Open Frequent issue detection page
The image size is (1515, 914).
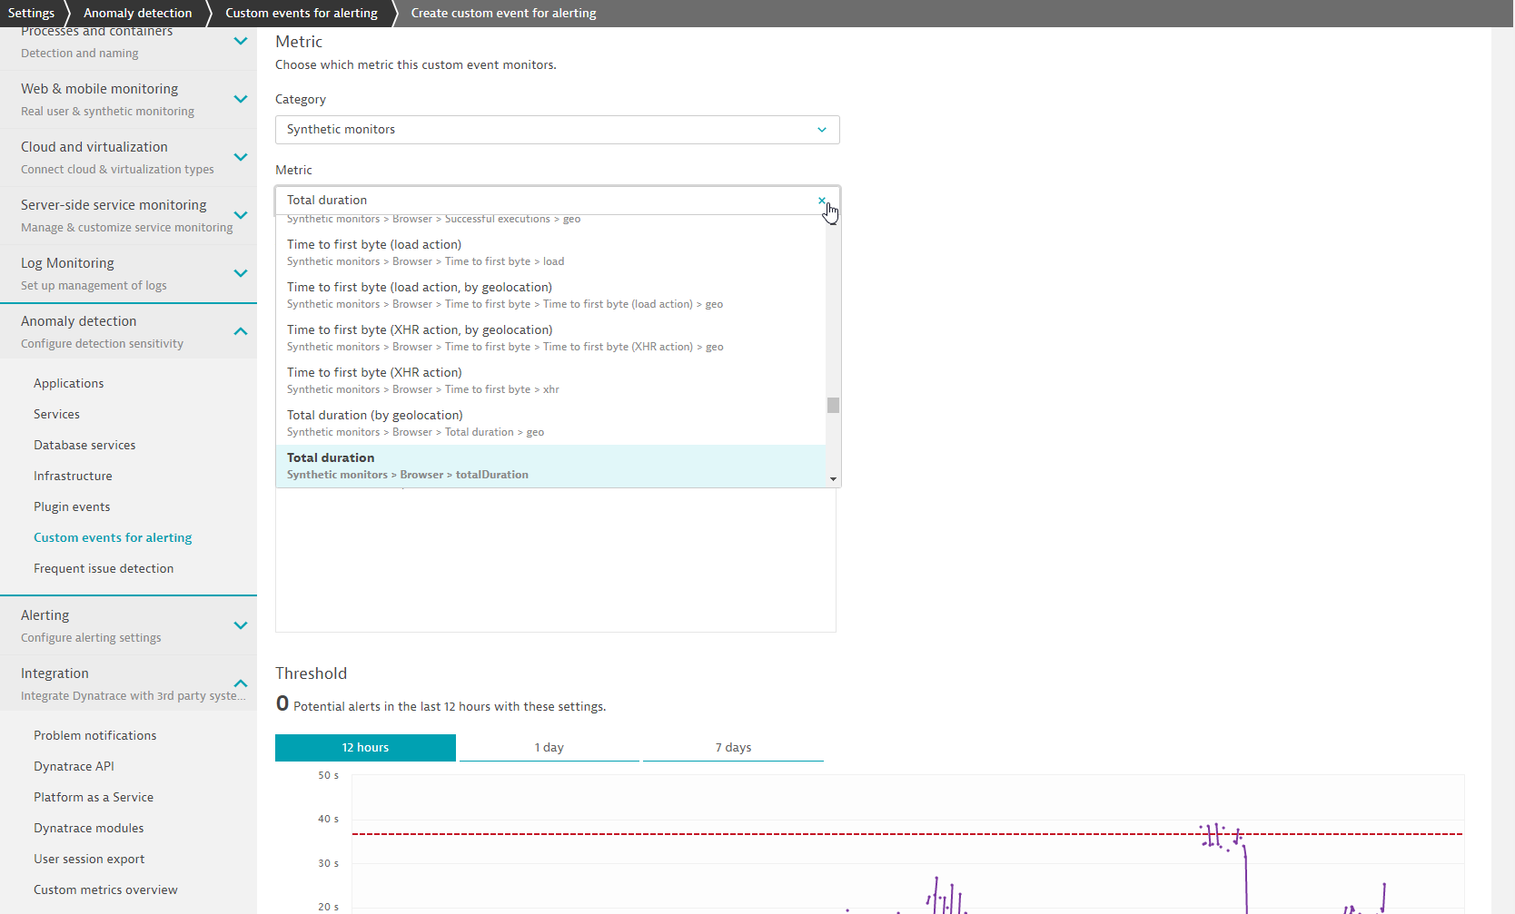coord(104,569)
